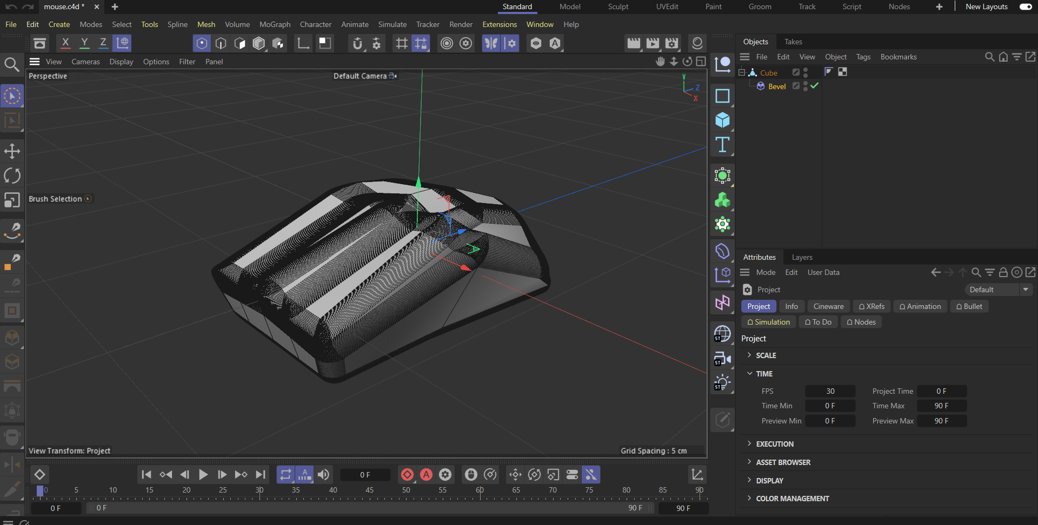
Task: Switch to the Takes tab
Action: [793, 42]
